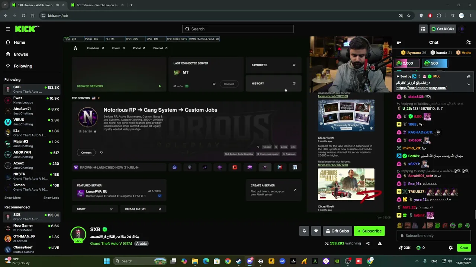Screen dimensions: 476x267
Task: Expand following list with Show More
Action: coord(13,198)
